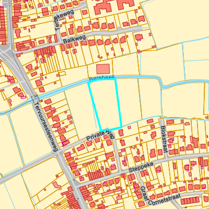Click the Barebeek stream label

tap(102, 78)
